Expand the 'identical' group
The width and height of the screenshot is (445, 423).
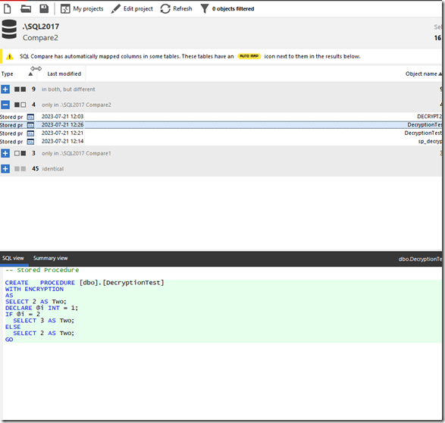[x=5, y=169]
